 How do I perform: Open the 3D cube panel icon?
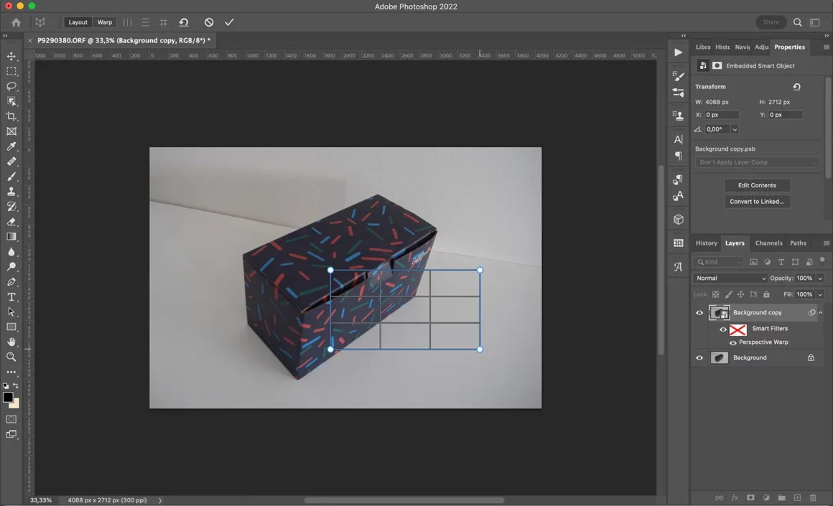(x=679, y=220)
